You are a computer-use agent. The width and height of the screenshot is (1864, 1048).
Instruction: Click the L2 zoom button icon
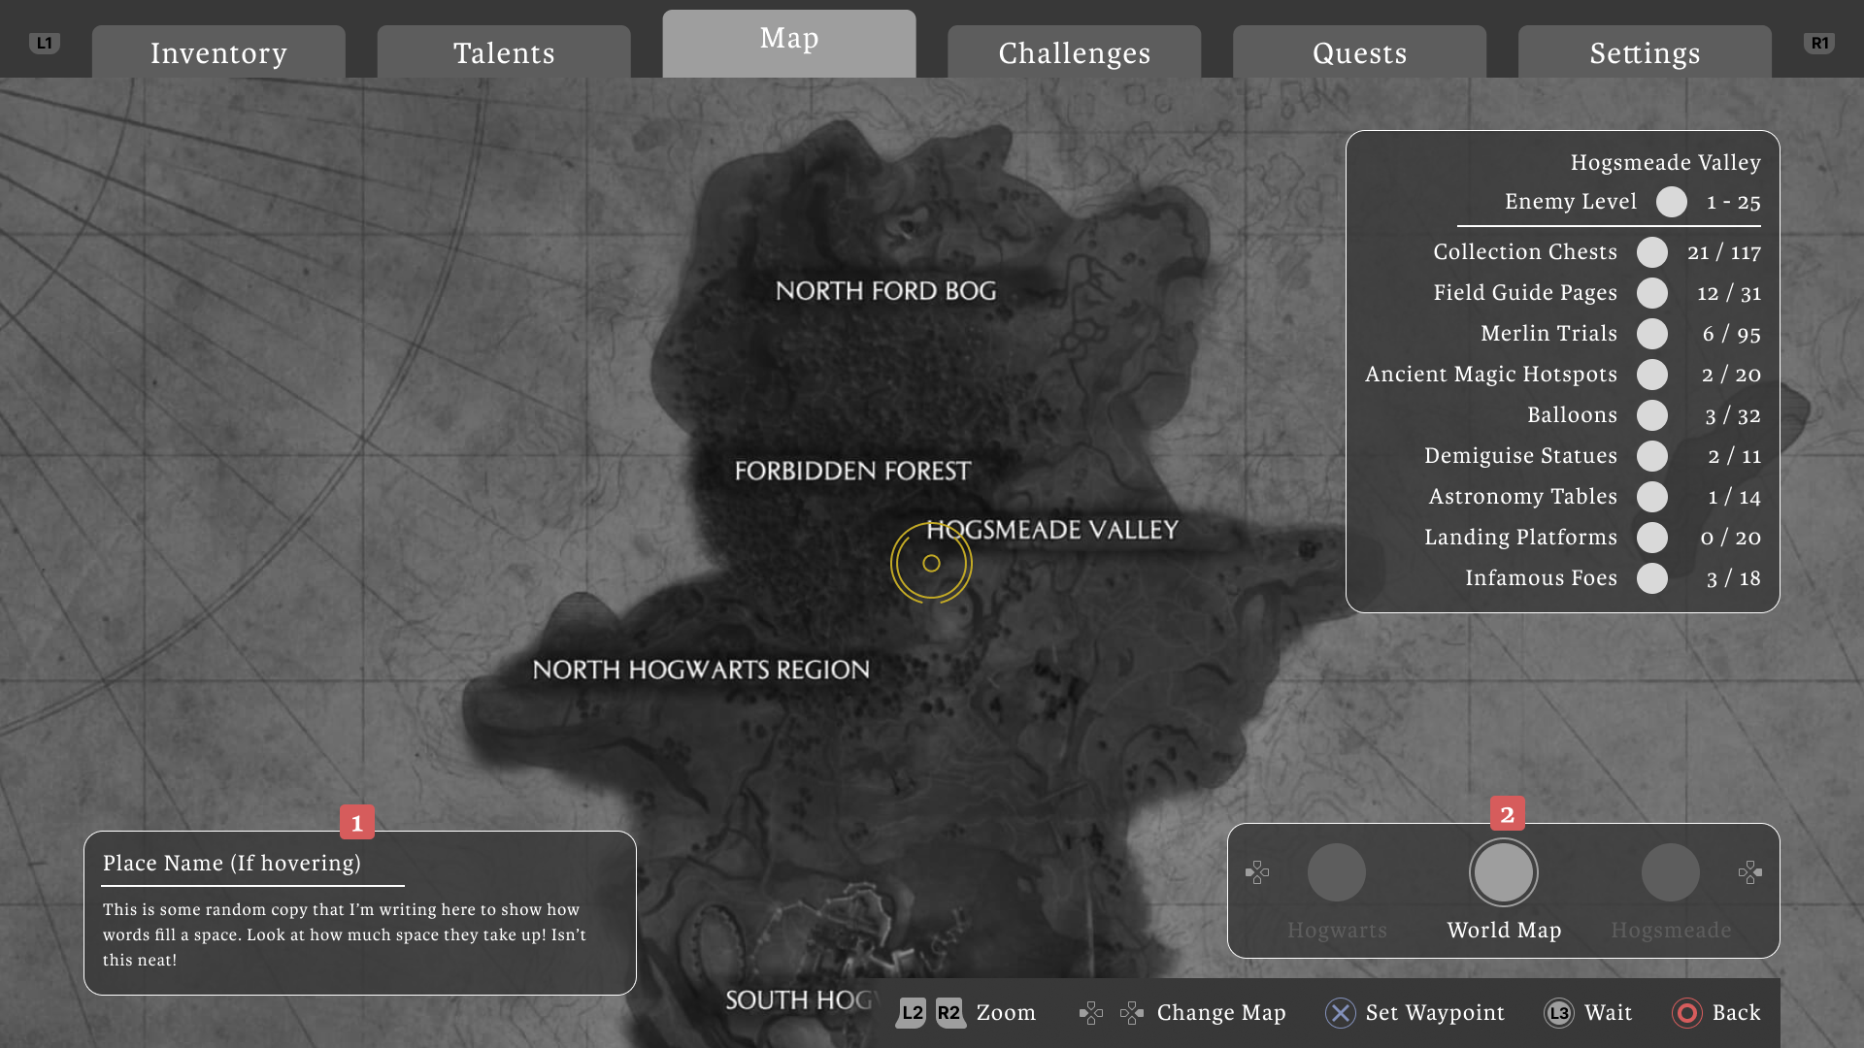click(910, 1013)
